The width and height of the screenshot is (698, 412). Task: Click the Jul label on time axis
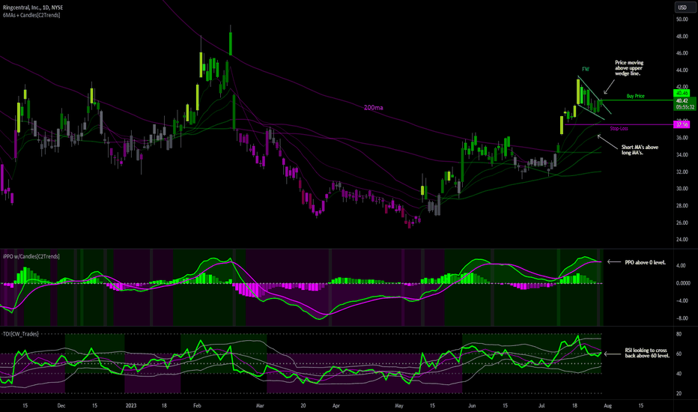pyautogui.click(x=541, y=406)
